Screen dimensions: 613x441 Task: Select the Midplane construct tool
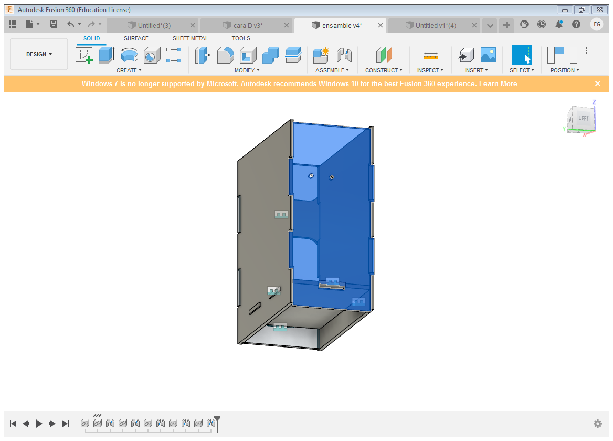[384, 55]
